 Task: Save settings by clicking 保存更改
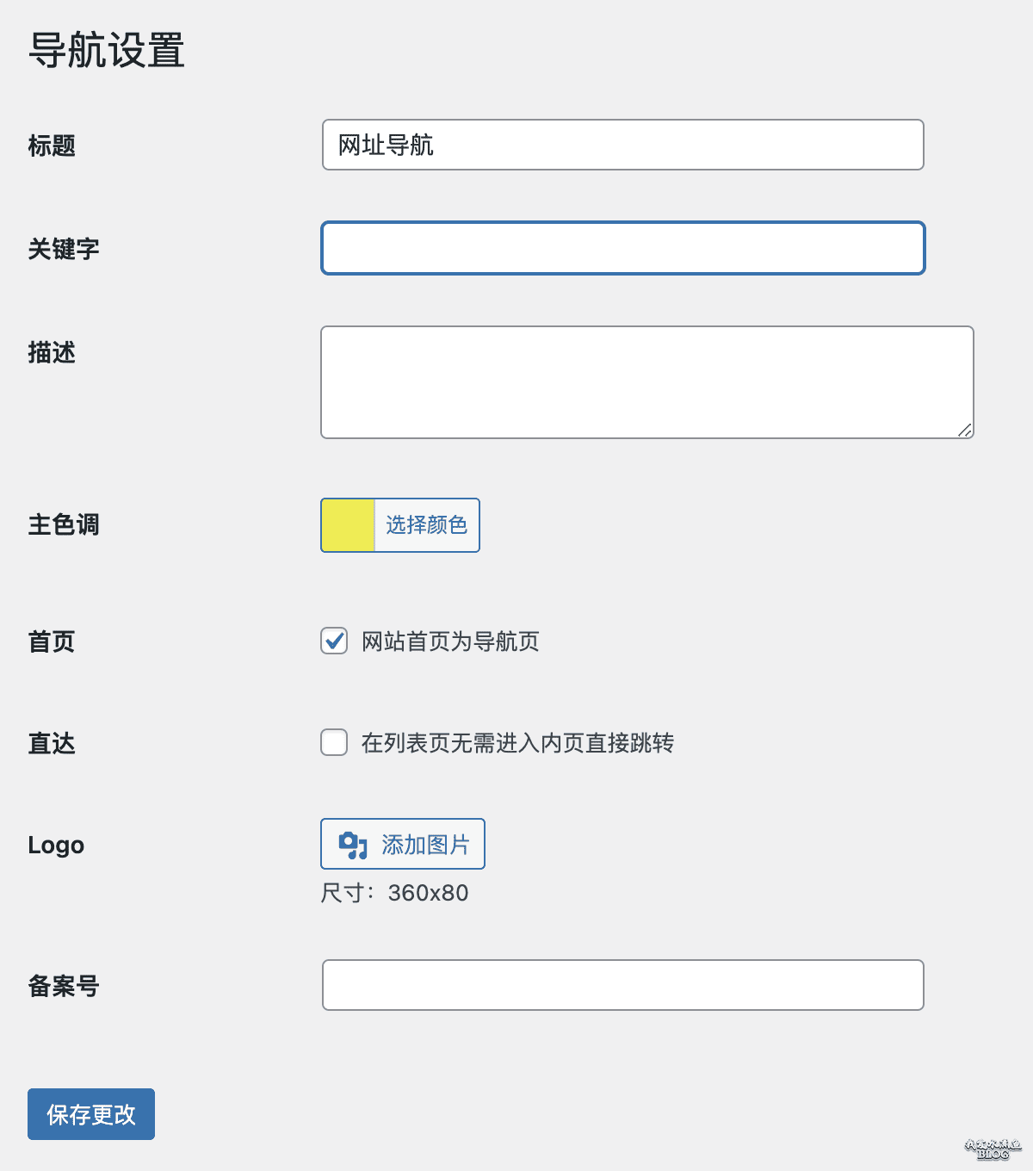pos(90,1114)
